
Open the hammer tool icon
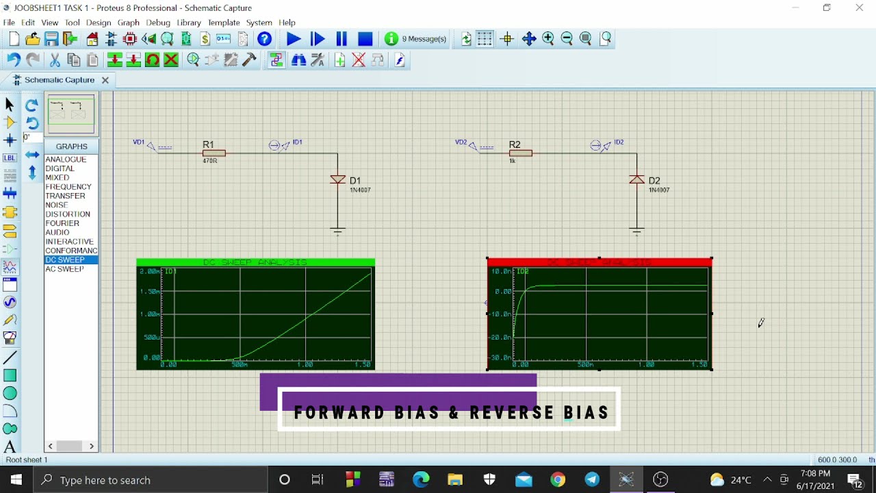pos(249,60)
